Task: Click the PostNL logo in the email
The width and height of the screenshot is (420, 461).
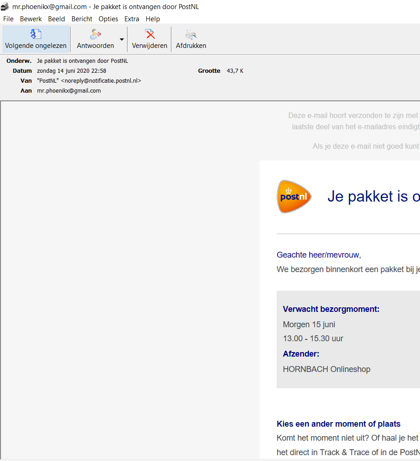Action: tap(294, 197)
